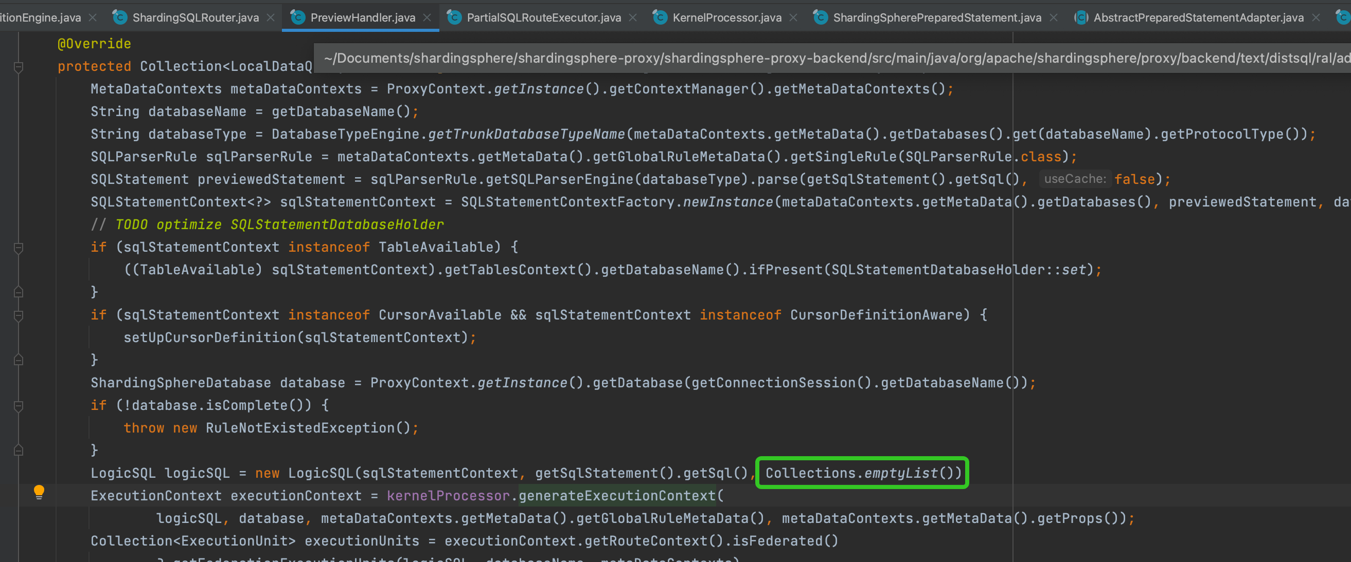1351x562 pixels.
Task: Click the yellow light bulb intention icon
Action: point(39,491)
